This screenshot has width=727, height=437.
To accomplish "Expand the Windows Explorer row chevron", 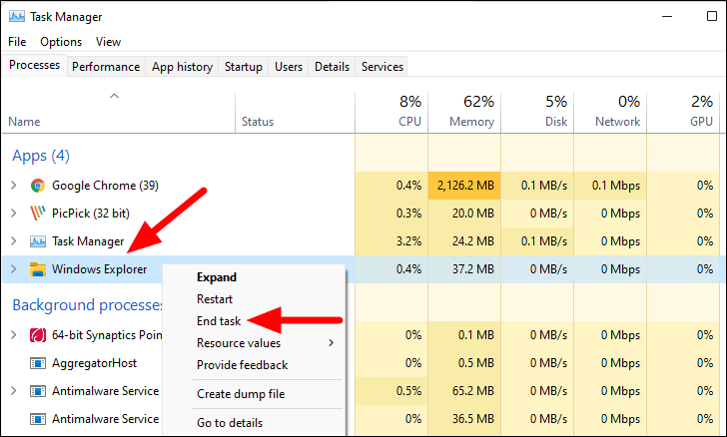I will (14, 268).
